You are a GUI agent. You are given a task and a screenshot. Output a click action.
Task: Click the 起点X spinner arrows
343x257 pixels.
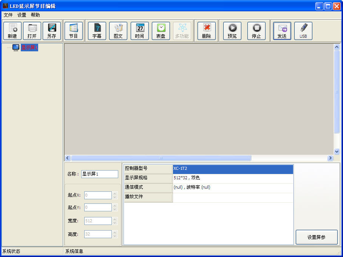(115, 195)
